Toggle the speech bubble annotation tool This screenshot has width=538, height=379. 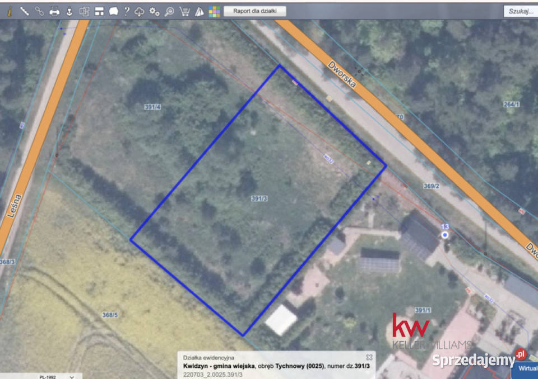(114, 10)
